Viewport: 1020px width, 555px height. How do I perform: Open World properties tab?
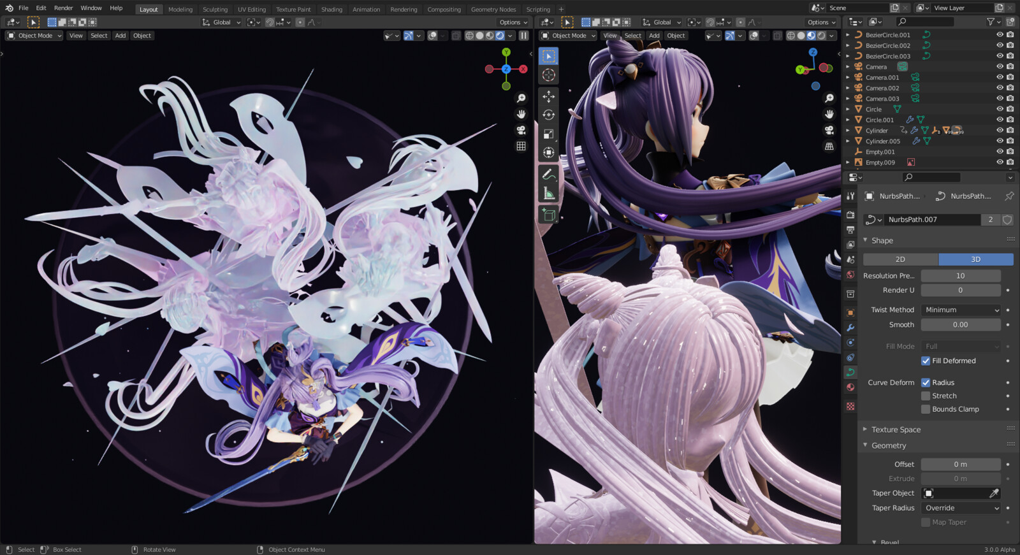point(850,275)
